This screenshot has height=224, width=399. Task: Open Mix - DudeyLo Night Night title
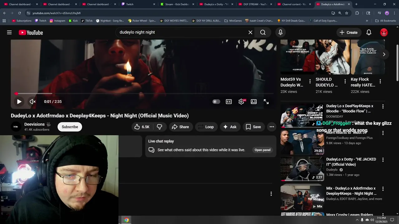(x=351, y=191)
